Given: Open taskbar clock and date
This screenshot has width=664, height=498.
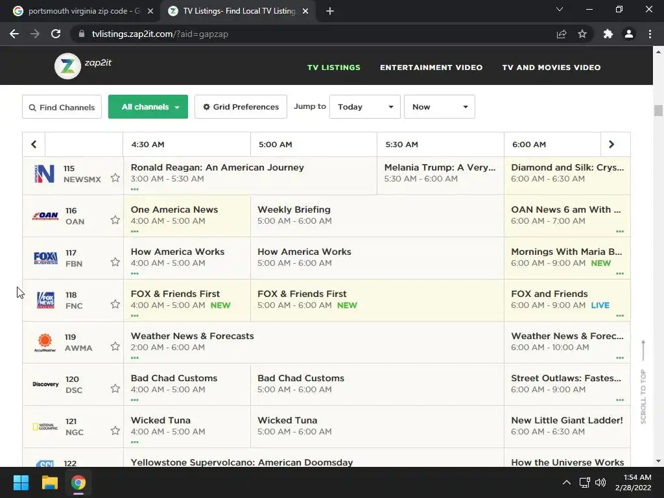Looking at the screenshot, I should [x=633, y=482].
